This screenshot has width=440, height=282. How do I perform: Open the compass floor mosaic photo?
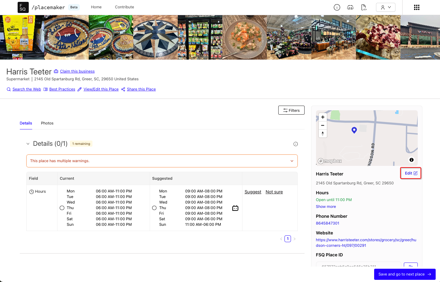pos(156,37)
